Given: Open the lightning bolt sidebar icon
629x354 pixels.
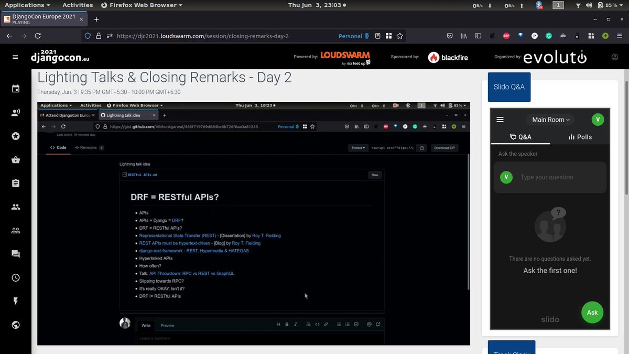Looking at the screenshot, I should tap(16, 301).
